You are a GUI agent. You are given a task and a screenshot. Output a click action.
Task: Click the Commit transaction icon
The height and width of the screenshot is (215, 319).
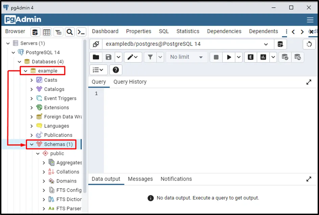[x=285, y=57]
